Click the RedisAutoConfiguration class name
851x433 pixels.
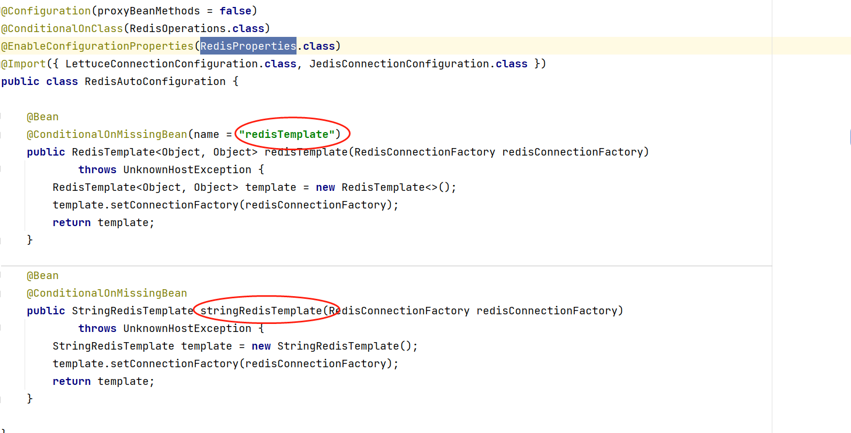[155, 81]
